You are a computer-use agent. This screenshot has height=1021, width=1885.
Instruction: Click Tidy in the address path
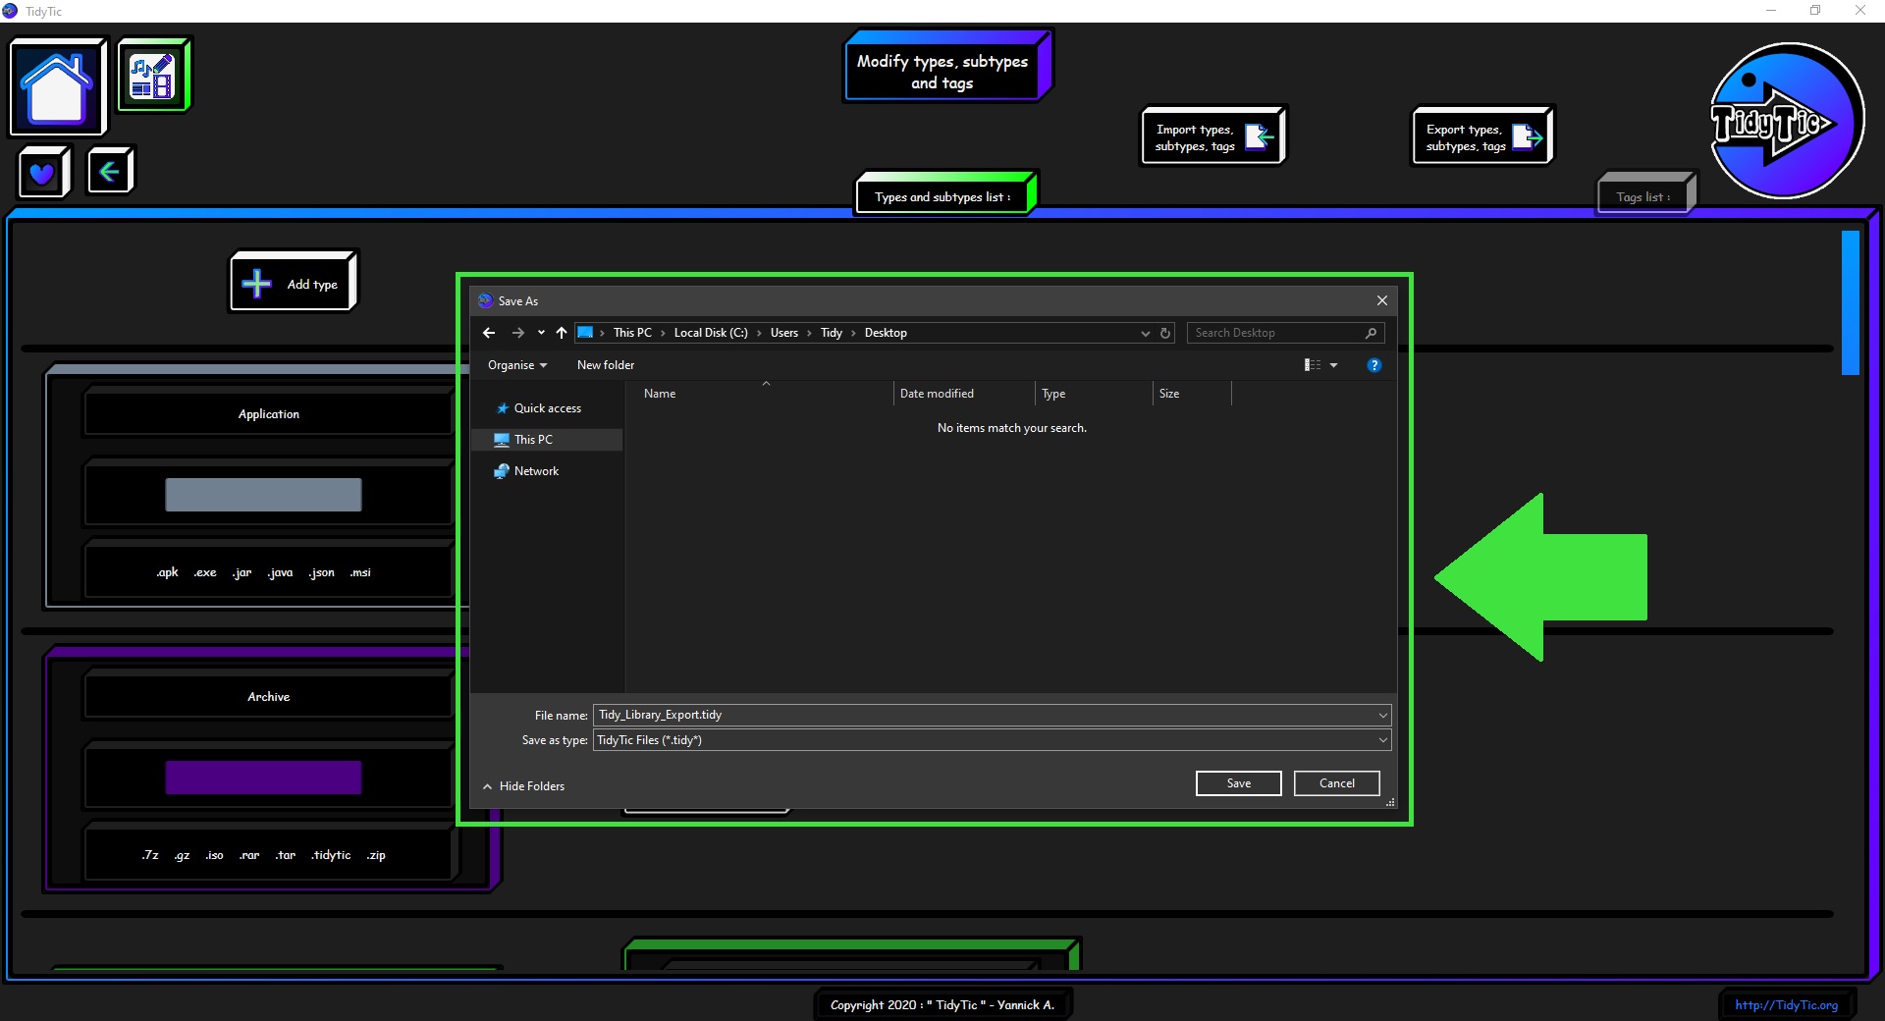pos(832,333)
